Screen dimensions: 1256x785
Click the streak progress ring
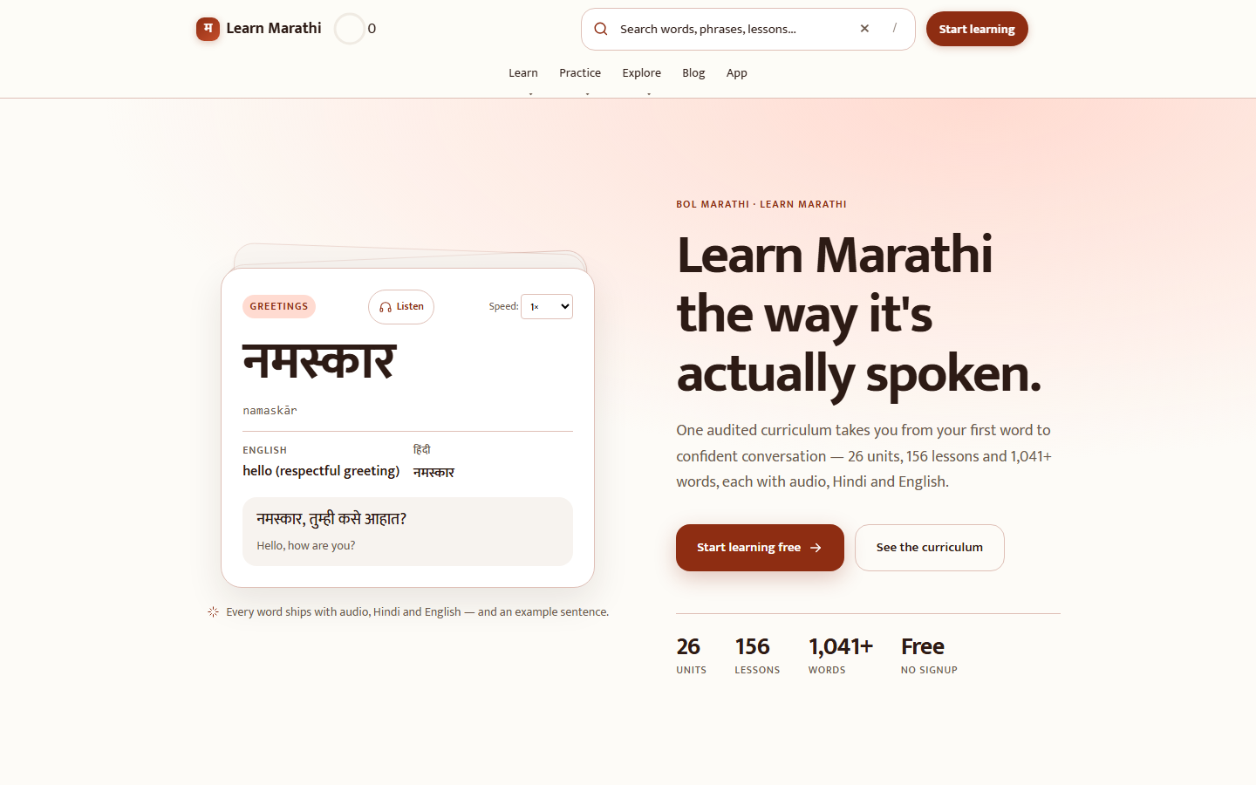(350, 29)
